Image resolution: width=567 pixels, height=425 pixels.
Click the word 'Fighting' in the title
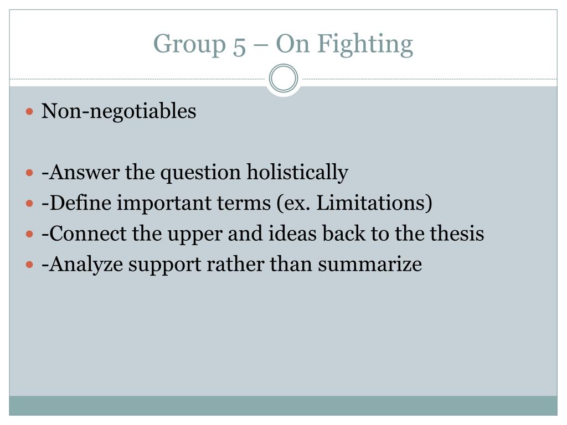[x=365, y=45]
